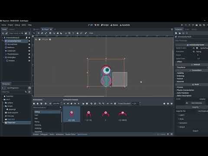
Task: Open the View menu button in viewport toolbar
Action: [x=91, y=33]
